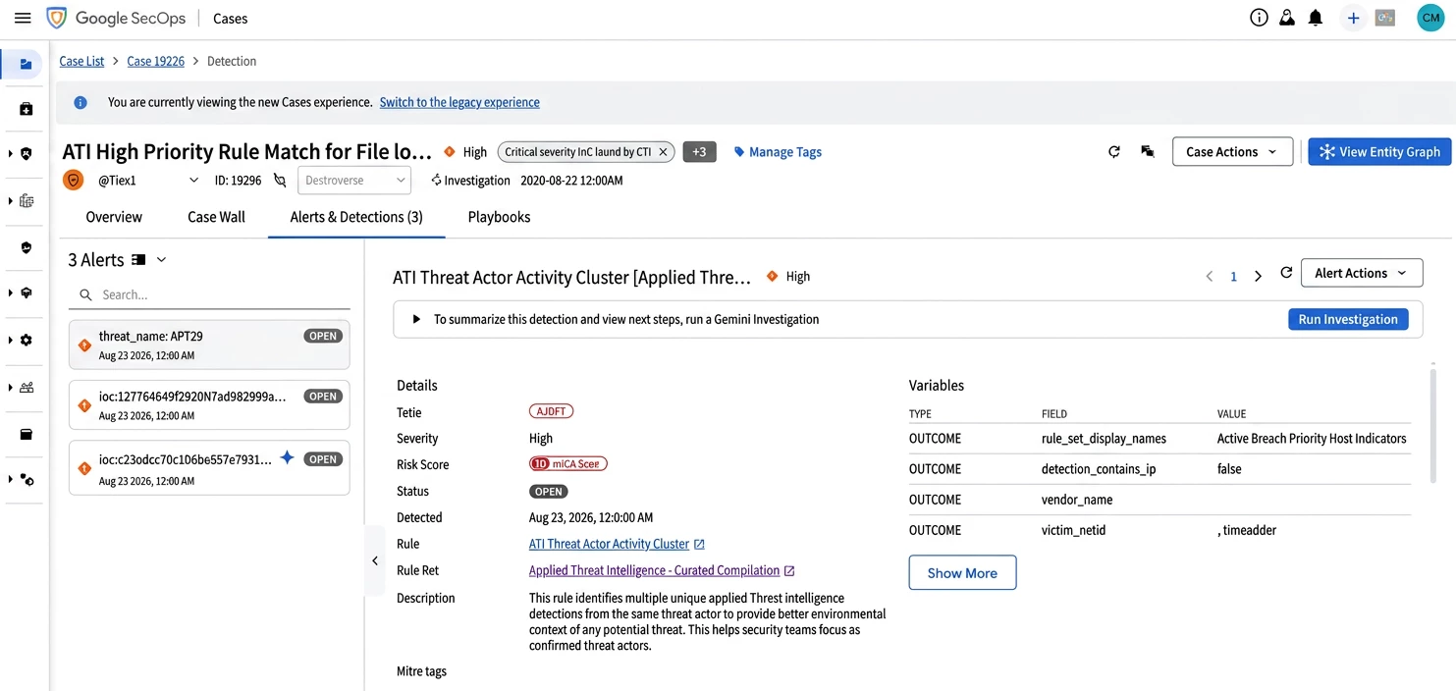The width and height of the screenshot is (1456, 691).
Task: Expand the settings gear sidebar submenu arrow
Action: coord(10,340)
